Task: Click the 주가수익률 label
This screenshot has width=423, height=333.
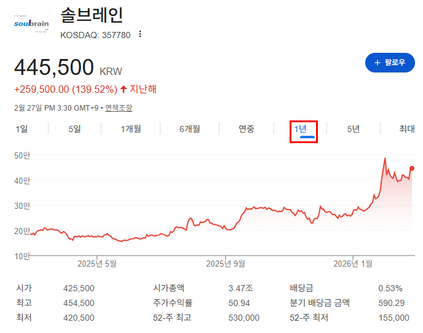Action: point(172,303)
